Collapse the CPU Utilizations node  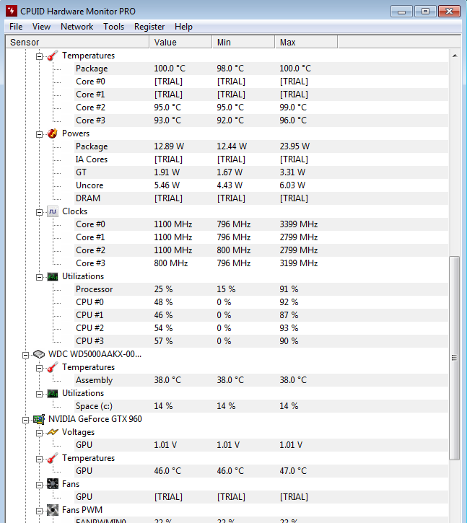(x=40, y=277)
